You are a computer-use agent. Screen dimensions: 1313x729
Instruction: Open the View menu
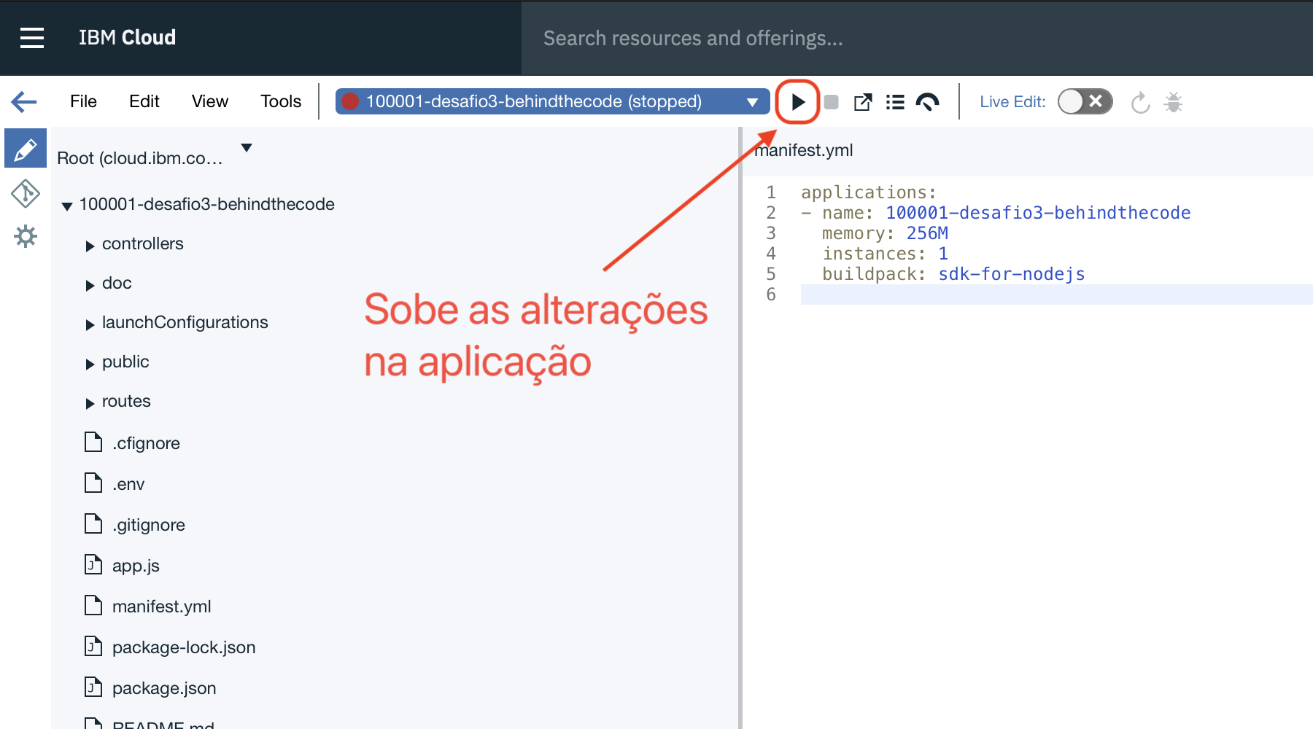(x=210, y=101)
